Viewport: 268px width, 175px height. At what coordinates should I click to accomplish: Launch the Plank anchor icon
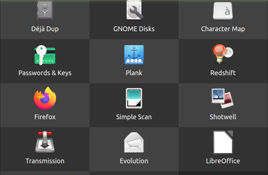134,55
